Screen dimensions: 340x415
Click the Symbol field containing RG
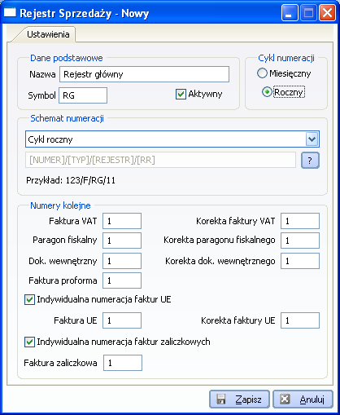pyautogui.click(x=83, y=95)
